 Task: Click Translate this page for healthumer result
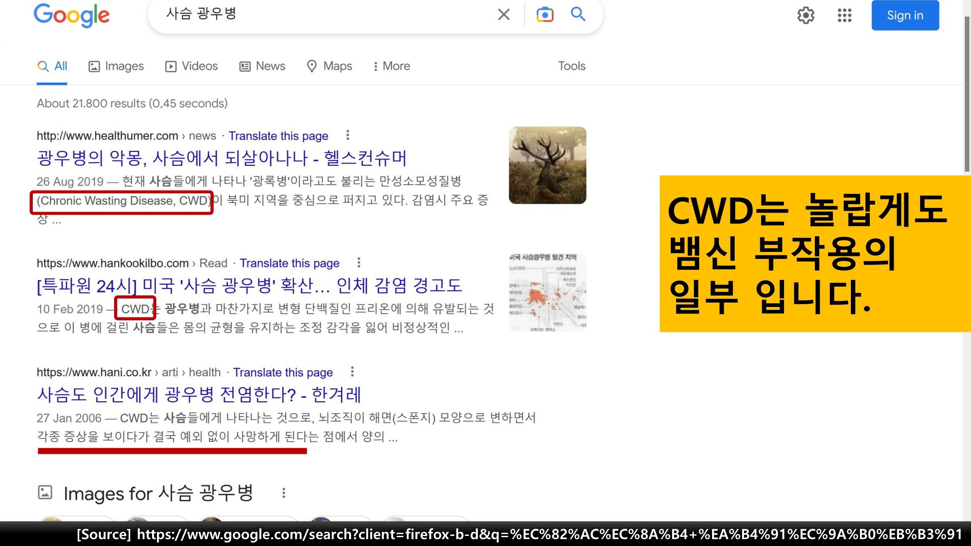point(278,136)
